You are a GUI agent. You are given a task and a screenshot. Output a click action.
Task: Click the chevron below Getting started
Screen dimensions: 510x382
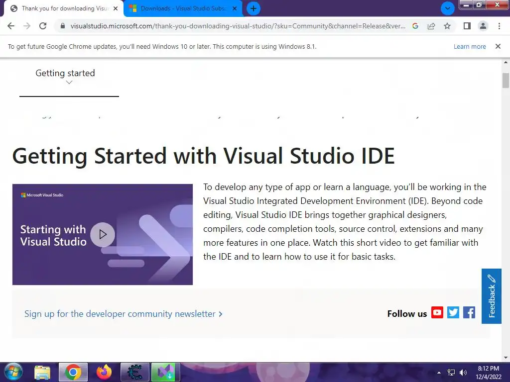tap(69, 83)
